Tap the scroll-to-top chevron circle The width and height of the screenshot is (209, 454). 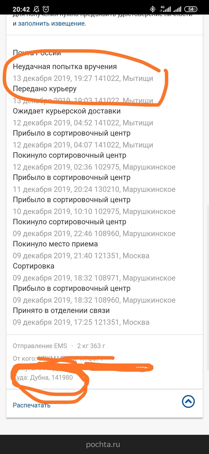[x=188, y=401]
